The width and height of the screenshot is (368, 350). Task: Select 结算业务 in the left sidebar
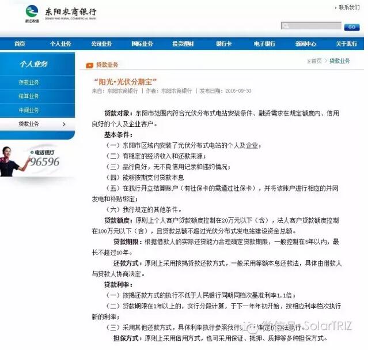click(29, 96)
